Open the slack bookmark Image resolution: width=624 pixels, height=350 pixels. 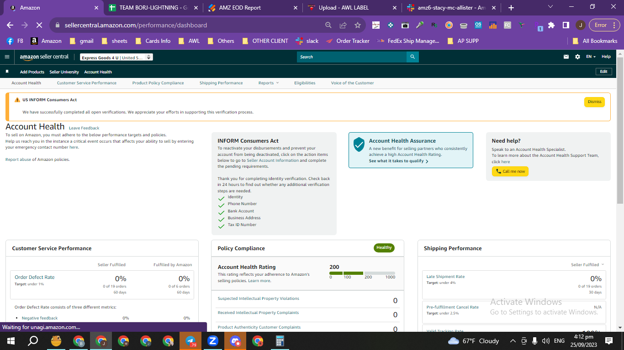(307, 41)
